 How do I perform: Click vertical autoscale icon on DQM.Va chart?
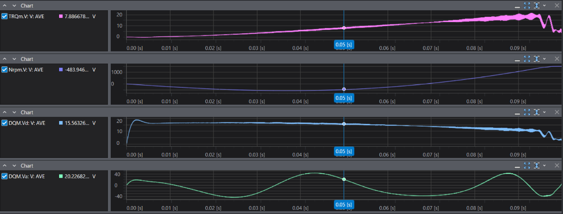pyautogui.click(x=536, y=165)
